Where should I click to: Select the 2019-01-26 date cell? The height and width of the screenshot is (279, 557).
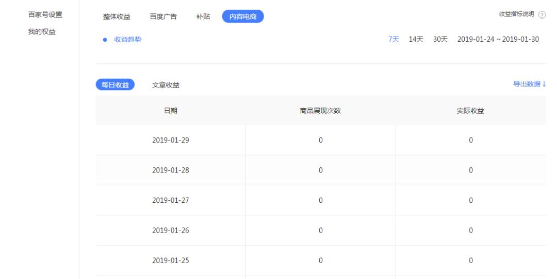171,231
